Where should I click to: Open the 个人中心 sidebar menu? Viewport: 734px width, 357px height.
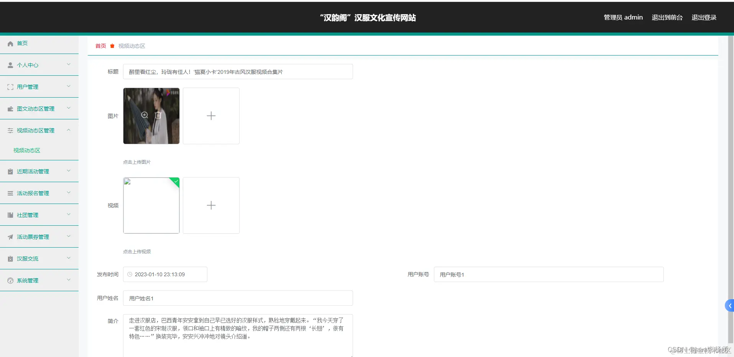click(x=39, y=65)
